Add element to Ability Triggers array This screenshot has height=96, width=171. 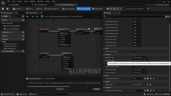click(147, 85)
